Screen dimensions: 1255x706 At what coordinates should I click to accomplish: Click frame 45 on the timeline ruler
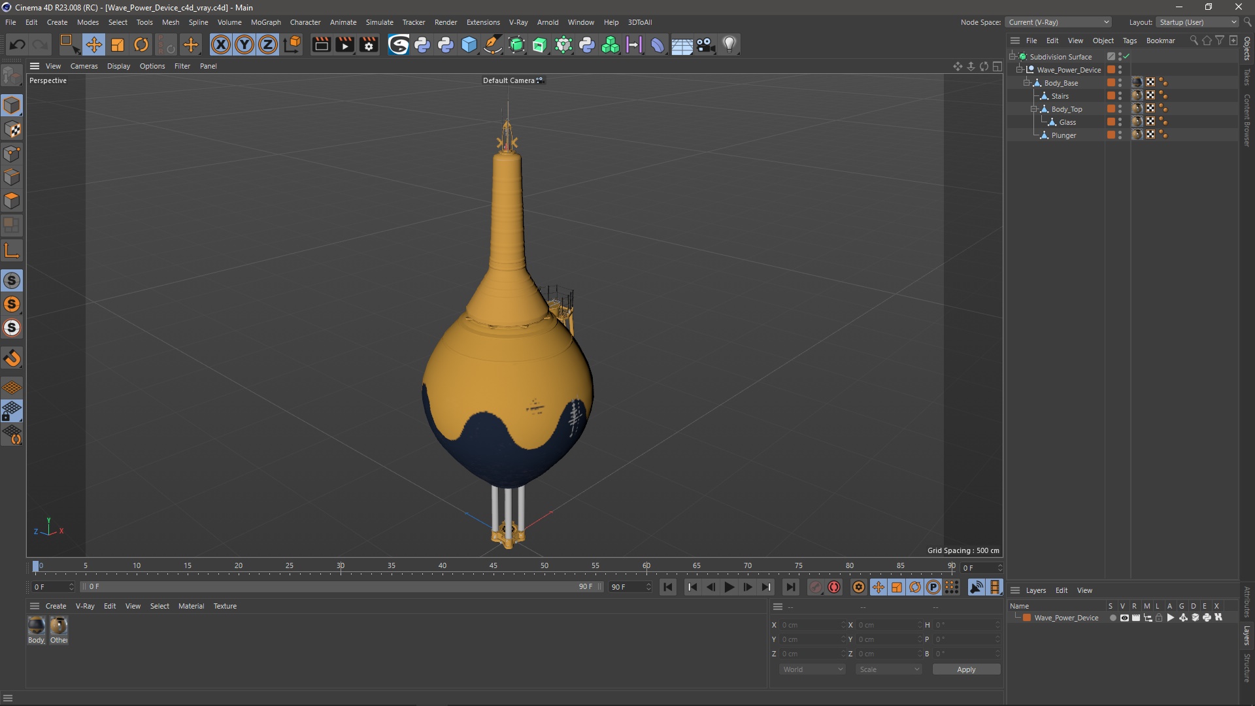pos(494,566)
